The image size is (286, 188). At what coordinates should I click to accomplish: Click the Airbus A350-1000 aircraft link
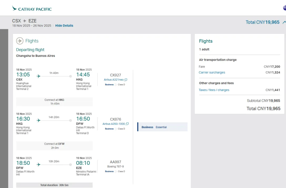(x=114, y=124)
